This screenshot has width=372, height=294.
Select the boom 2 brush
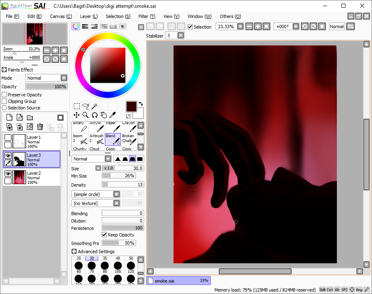(80, 139)
